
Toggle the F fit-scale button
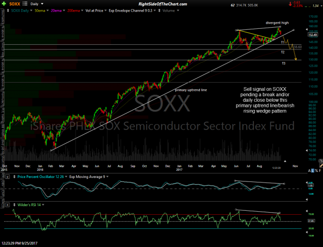[x=319, y=171]
